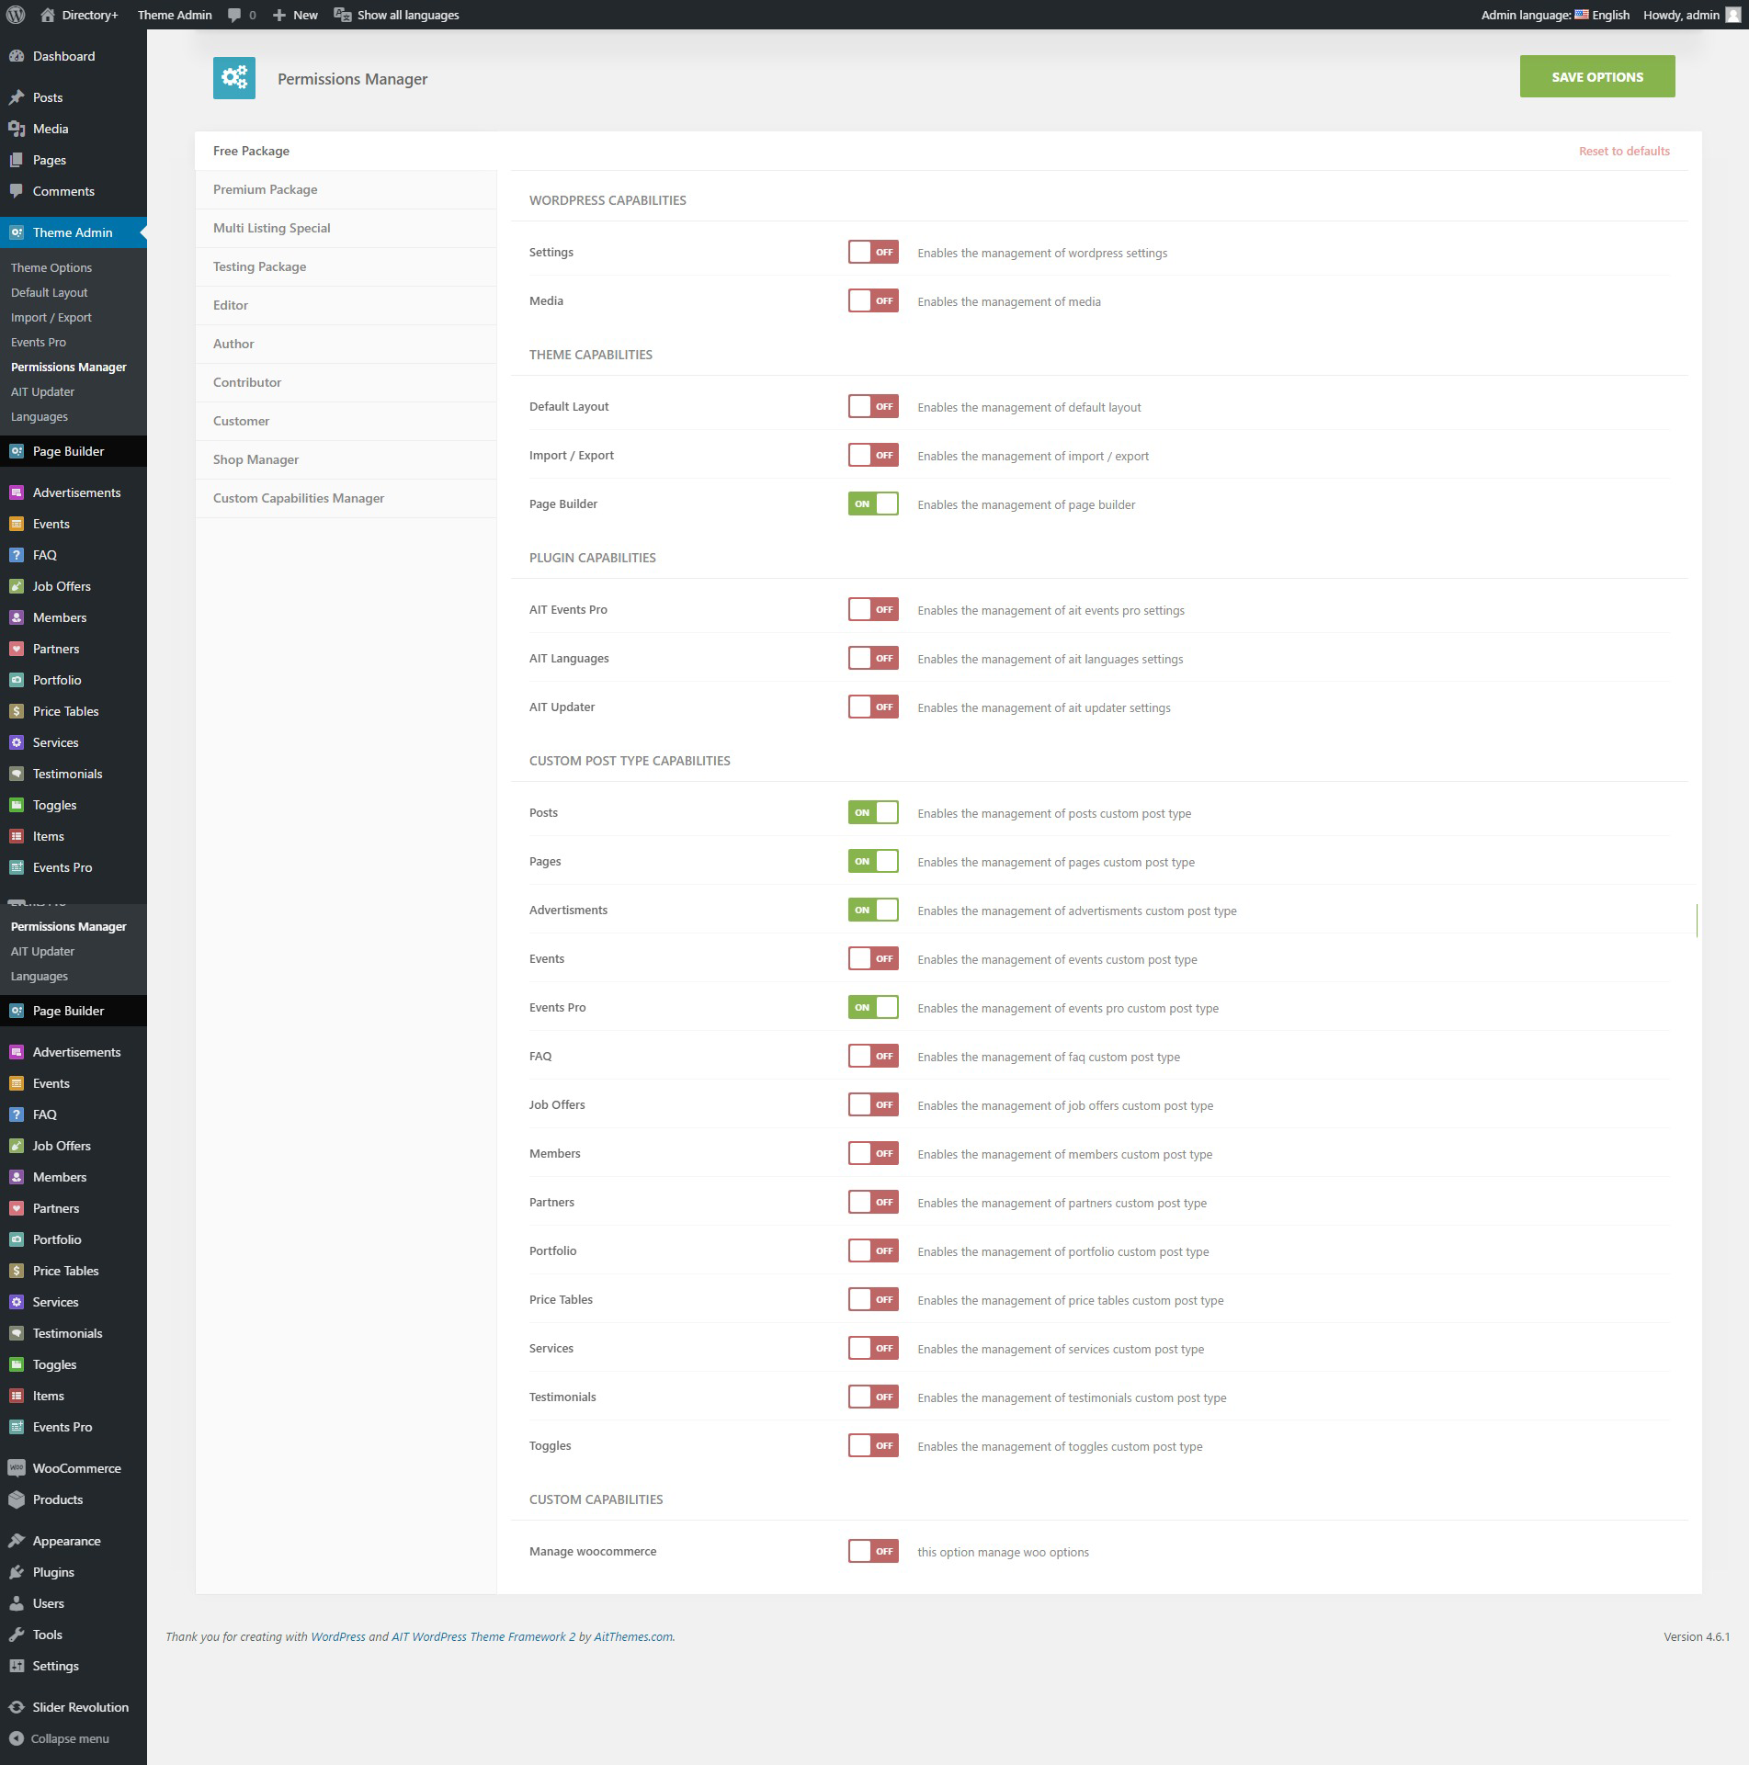Click the Version 4.6.1 footer text
The width and height of the screenshot is (1749, 1765).
[x=1696, y=1636]
